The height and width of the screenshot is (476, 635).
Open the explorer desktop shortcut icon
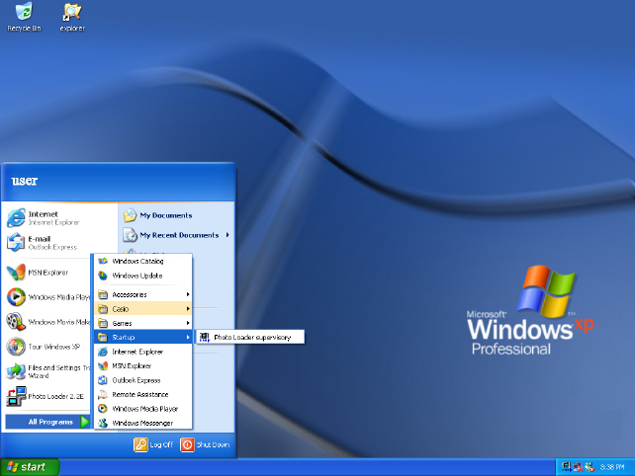72,14
